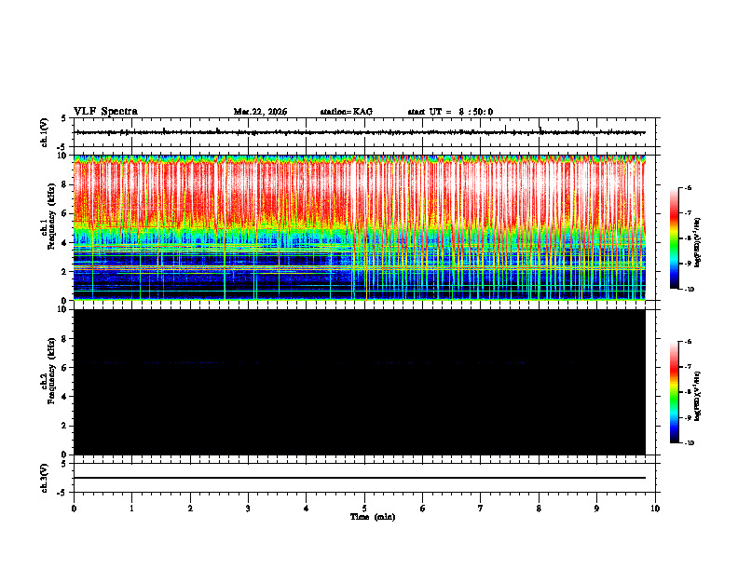Click the ch.1 'Frequency (kHz)' axis label

coord(52,216)
